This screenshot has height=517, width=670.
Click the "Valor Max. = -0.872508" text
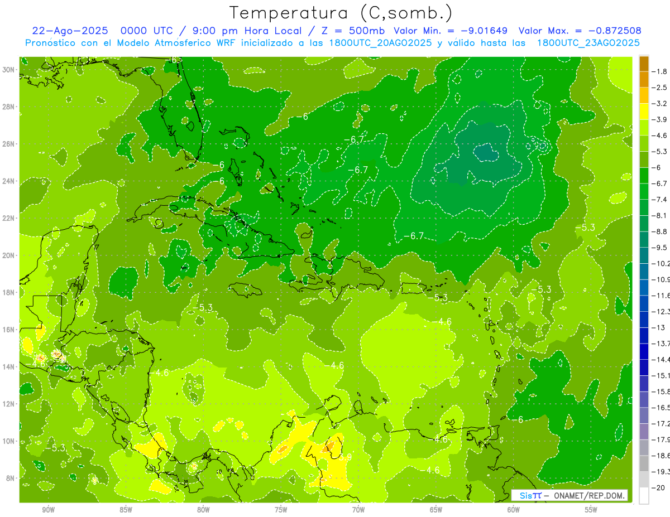[580, 31]
